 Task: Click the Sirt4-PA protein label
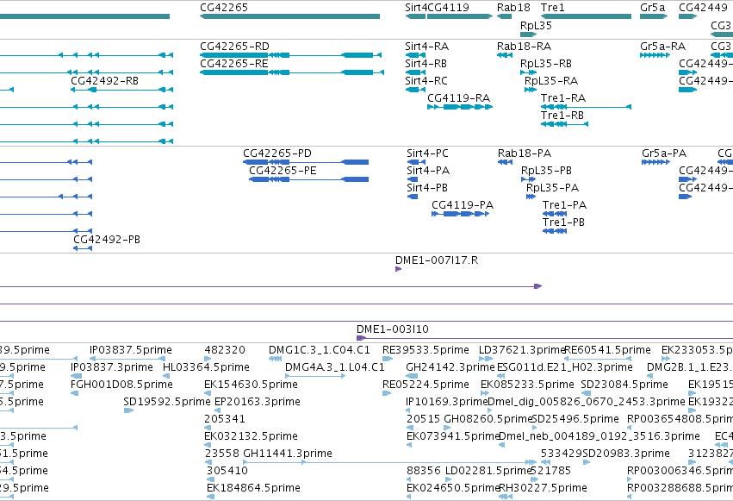[x=428, y=171]
